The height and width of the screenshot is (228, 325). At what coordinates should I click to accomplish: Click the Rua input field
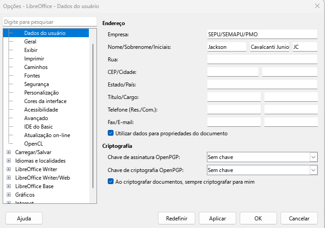[x=262, y=60]
